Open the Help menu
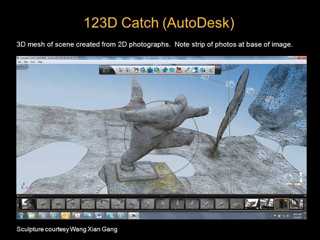 [40, 62]
